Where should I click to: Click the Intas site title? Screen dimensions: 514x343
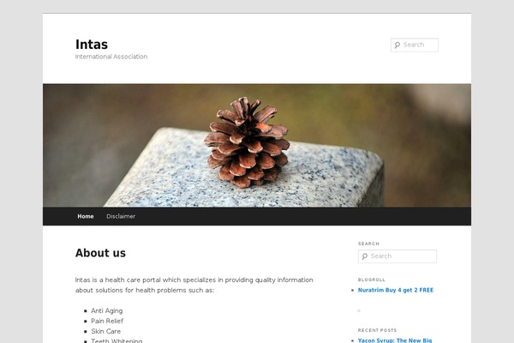tap(92, 45)
